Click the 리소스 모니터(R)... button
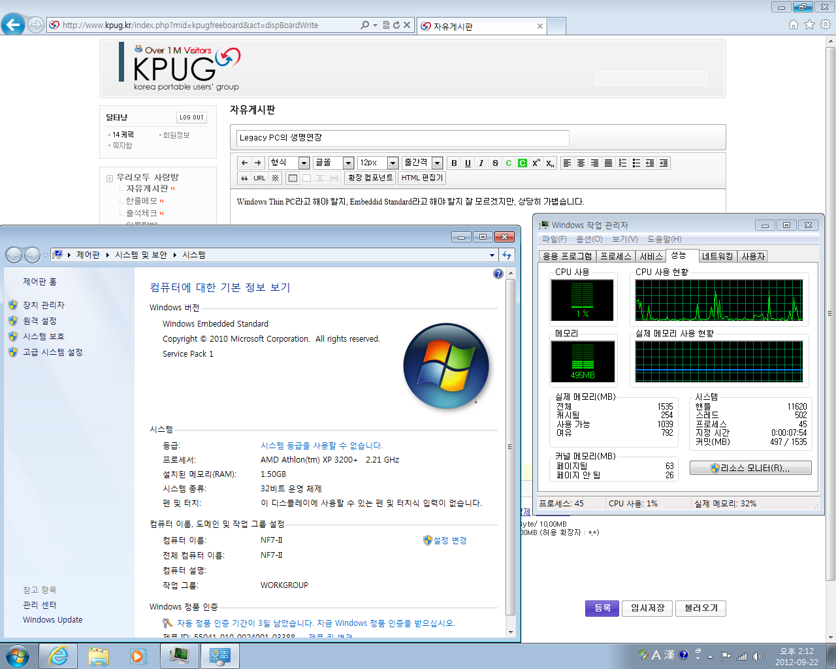Viewport: 836px width, 669px height. [750, 468]
